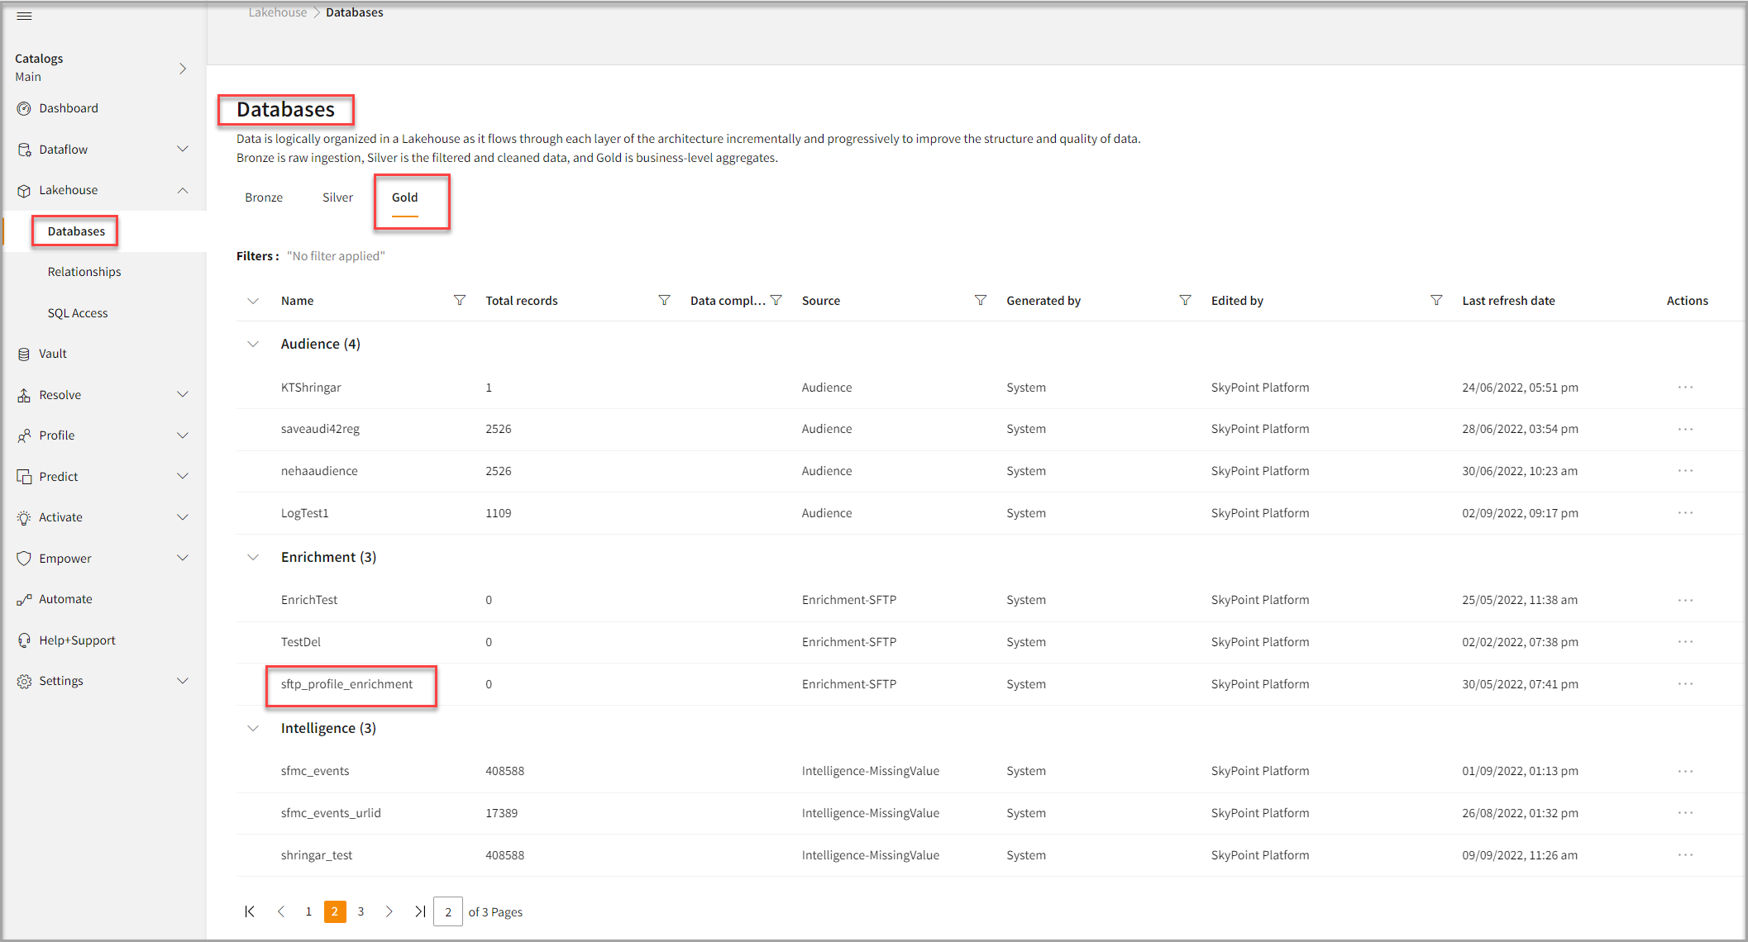Collapse the Enrichment group

pos(253,557)
